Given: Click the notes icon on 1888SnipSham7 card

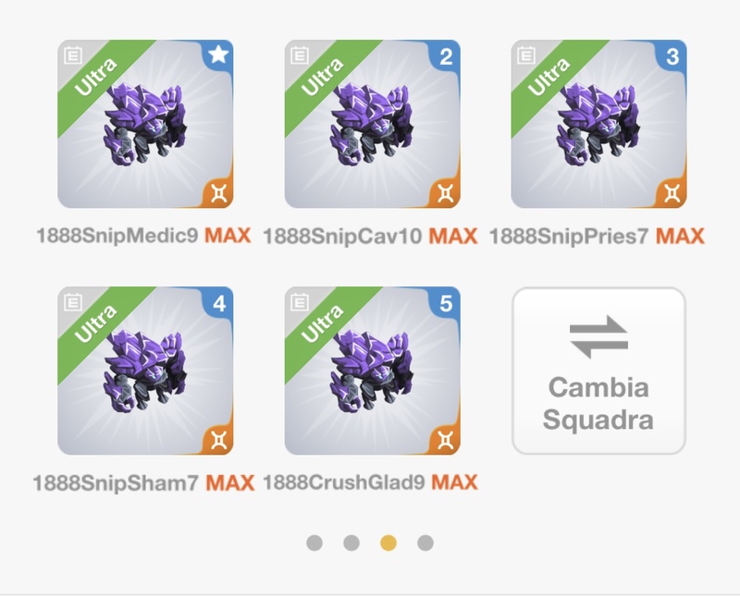Looking at the screenshot, I should click(73, 302).
